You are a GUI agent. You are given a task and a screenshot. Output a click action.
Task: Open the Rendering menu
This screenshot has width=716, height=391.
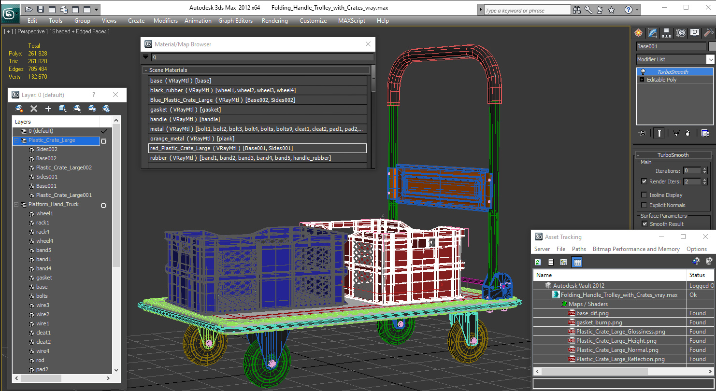tap(275, 21)
